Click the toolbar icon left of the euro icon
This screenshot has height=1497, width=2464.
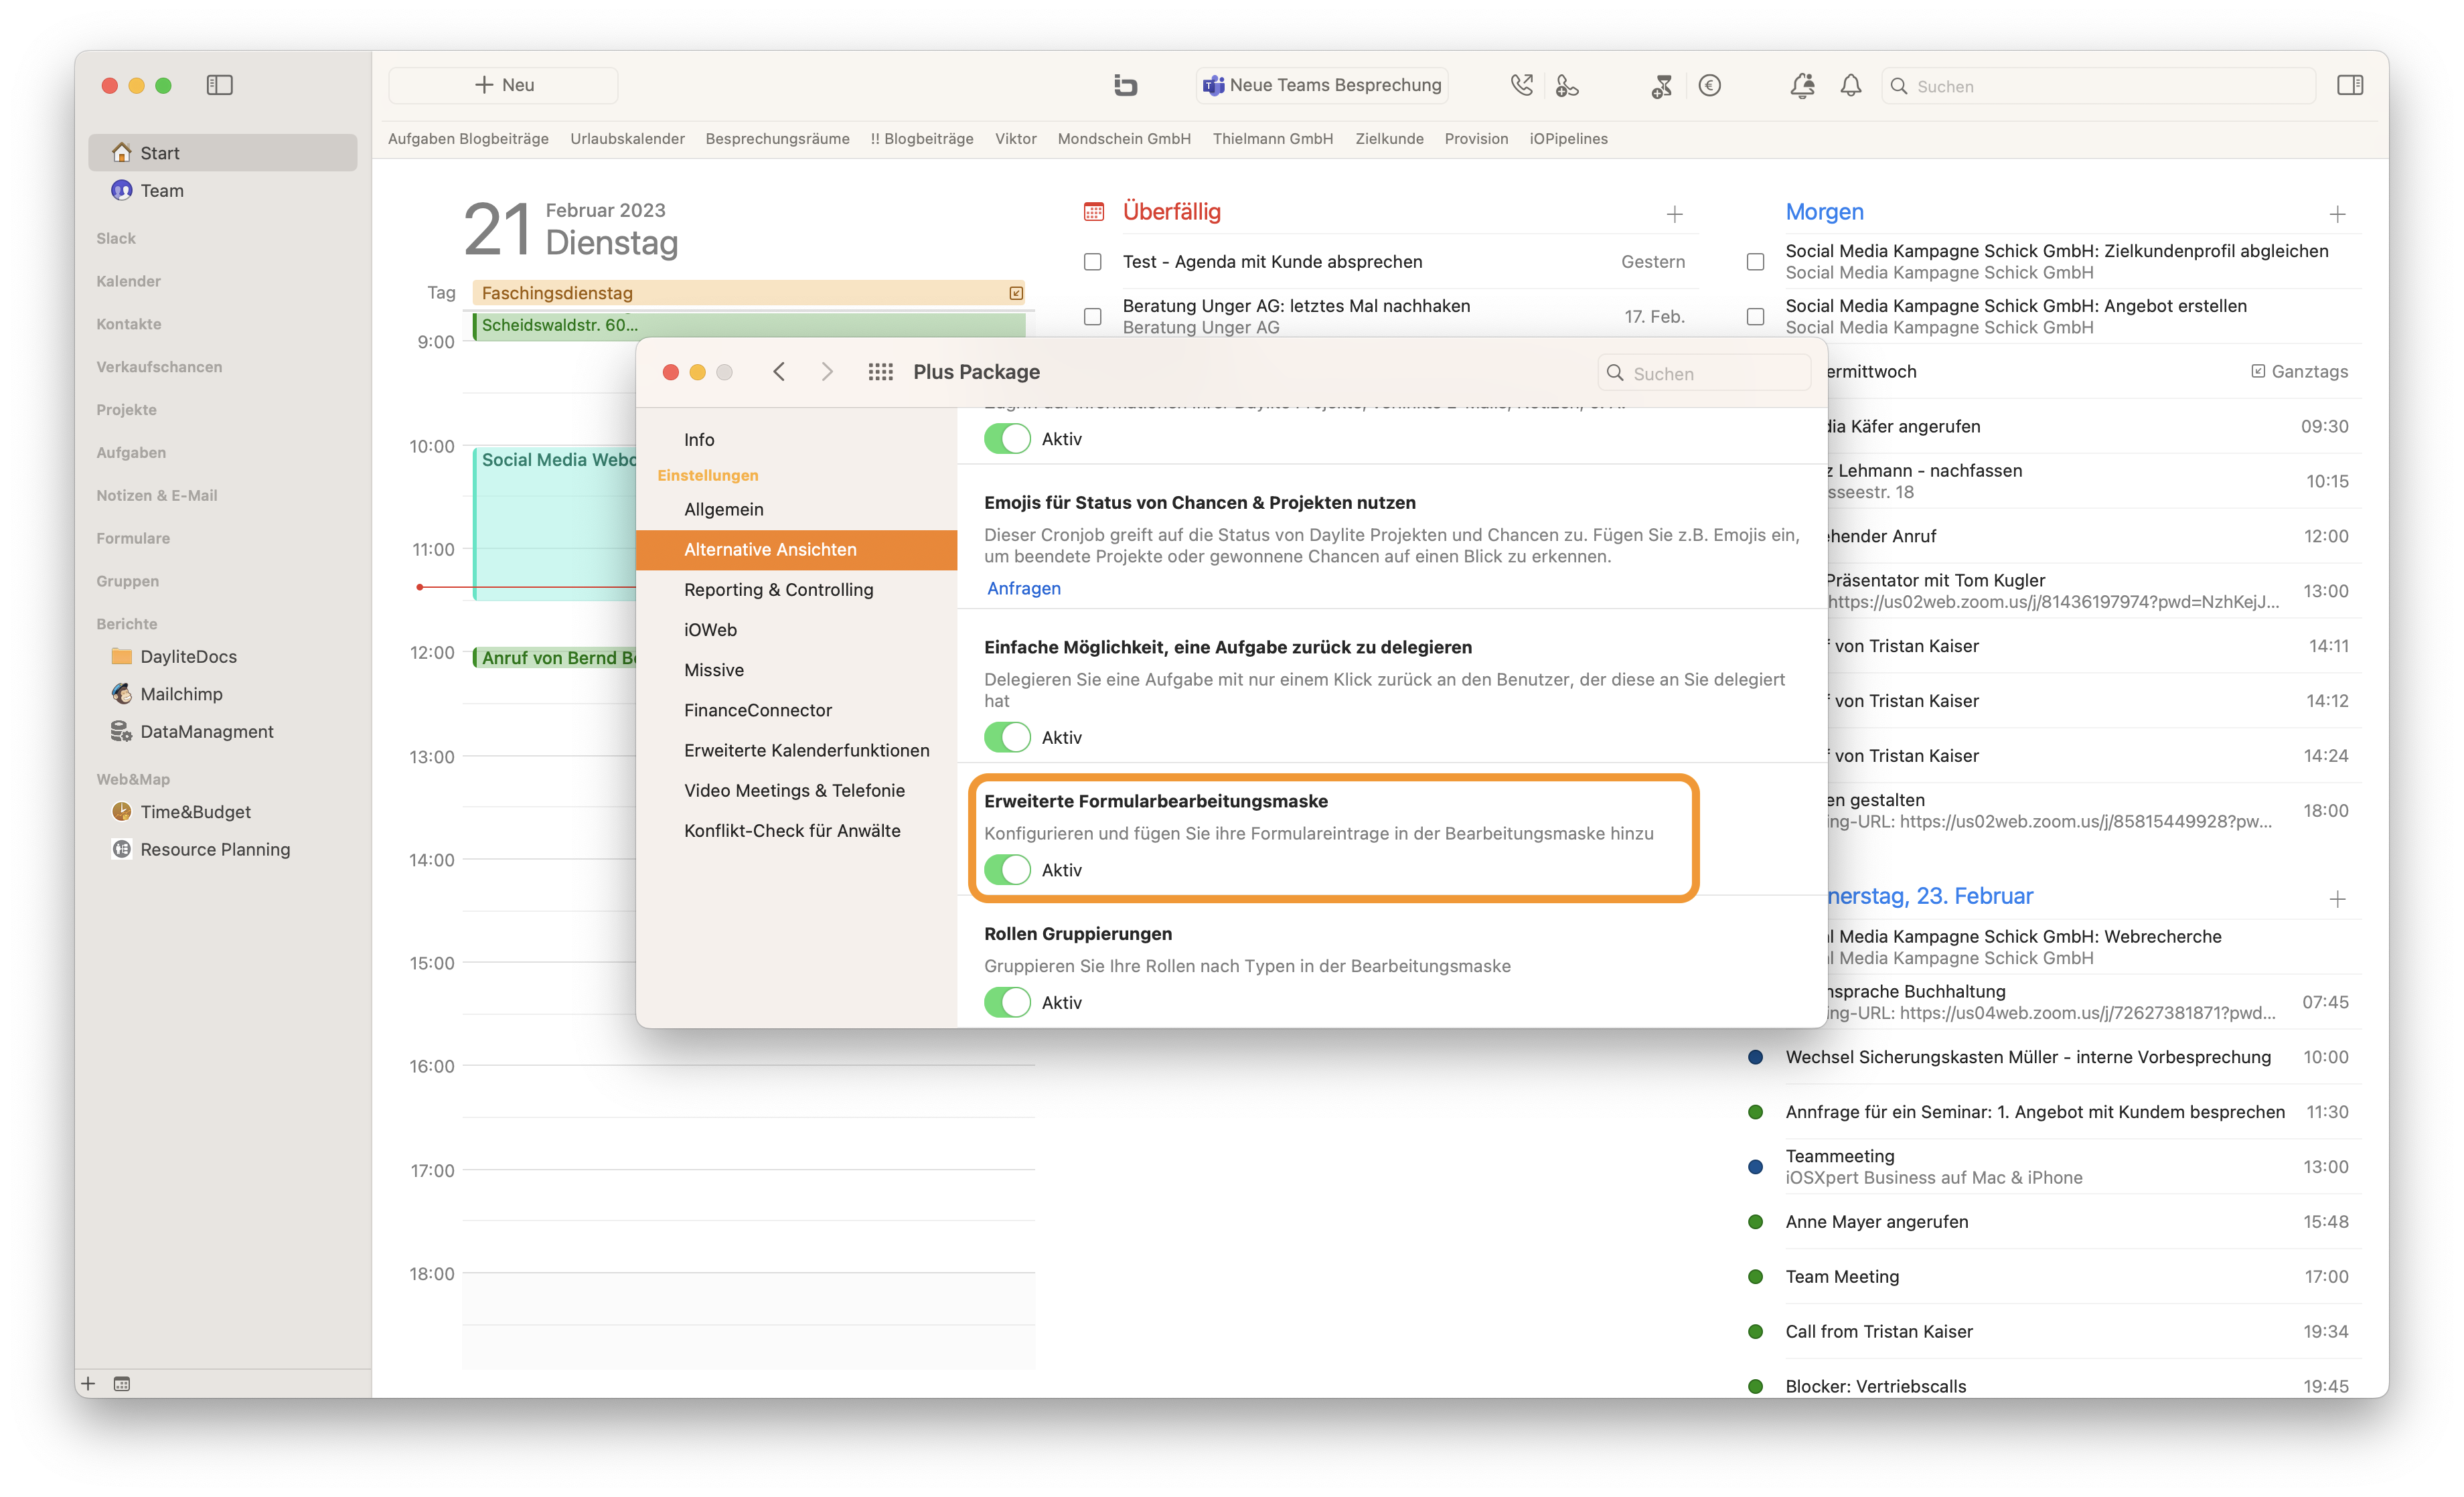coord(1661,85)
